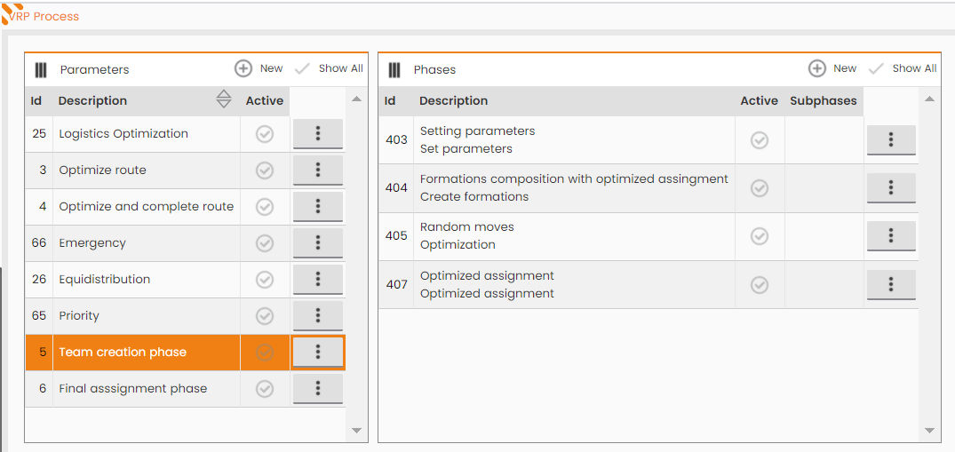Screen dimensions: 955x452
Task: Open the three-dot menu for phase 407
Action: pyautogui.click(x=891, y=284)
